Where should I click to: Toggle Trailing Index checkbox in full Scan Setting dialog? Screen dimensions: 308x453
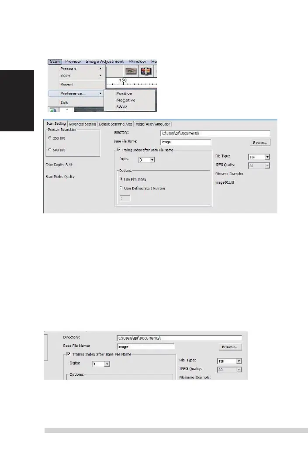(118, 150)
